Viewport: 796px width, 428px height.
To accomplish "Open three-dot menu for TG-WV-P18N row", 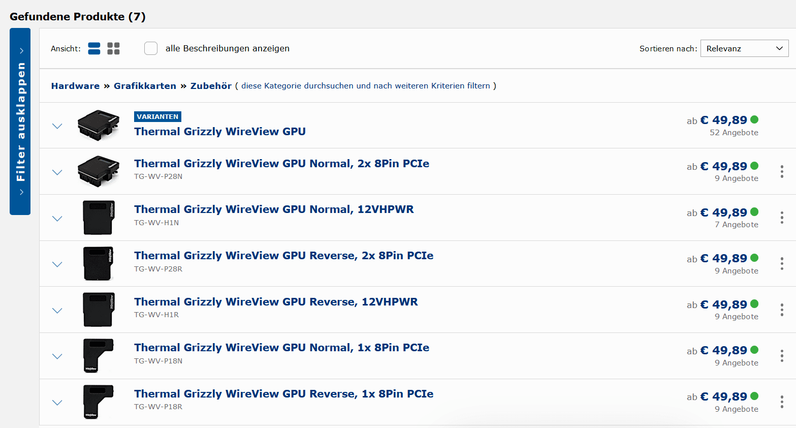I will (x=781, y=356).
